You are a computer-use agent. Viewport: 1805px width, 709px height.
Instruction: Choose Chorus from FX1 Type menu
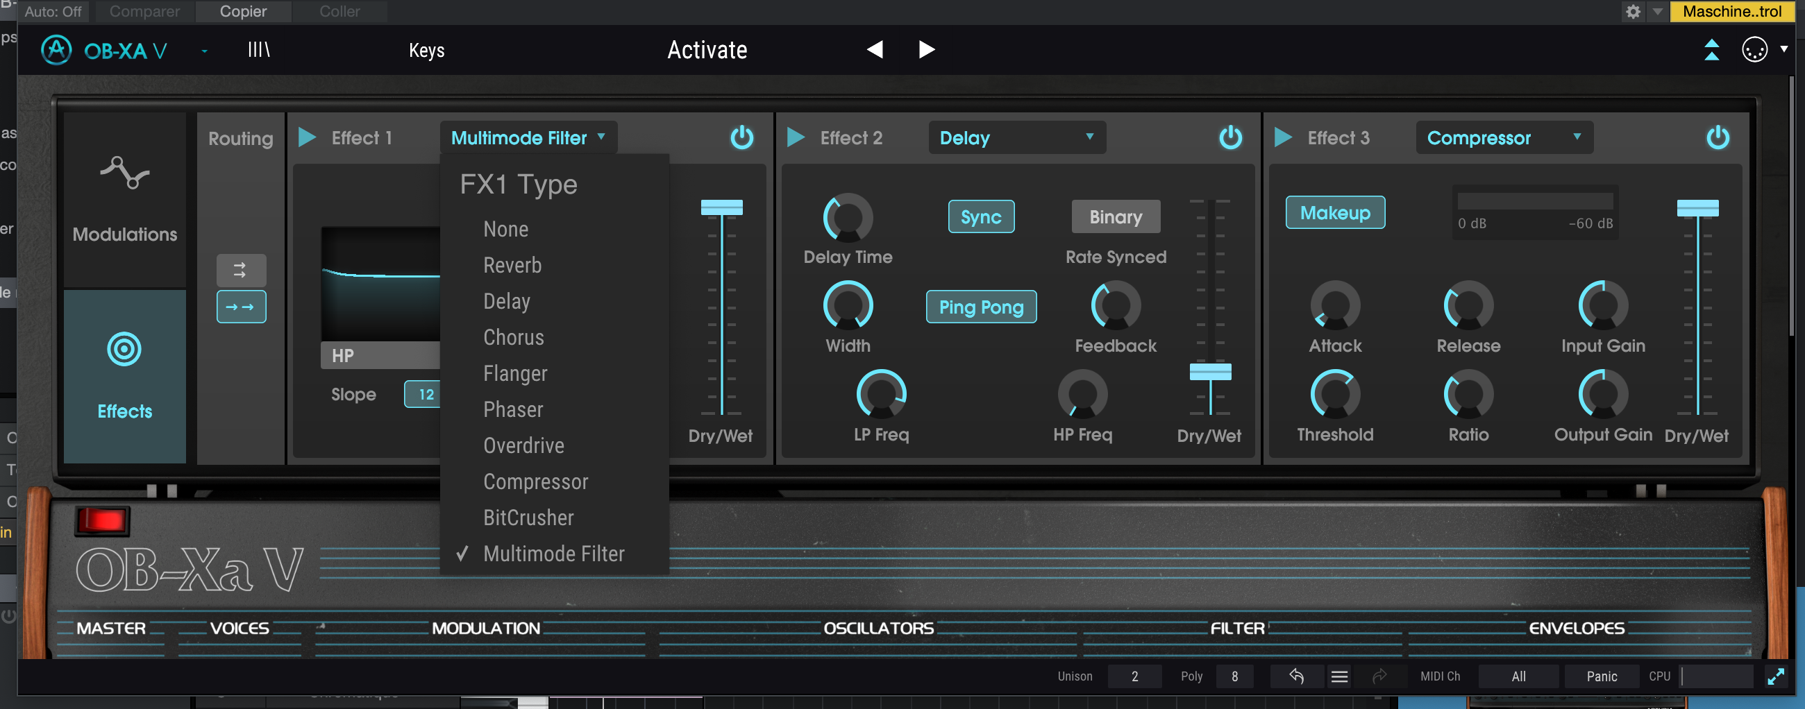(x=514, y=337)
